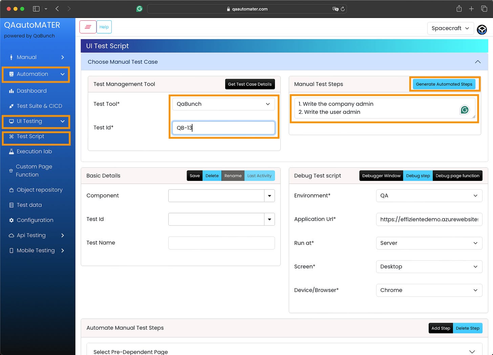The width and height of the screenshot is (493, 355).
Task: Click the Grammarly icon in Manual Test Steps
Action: 465,110
